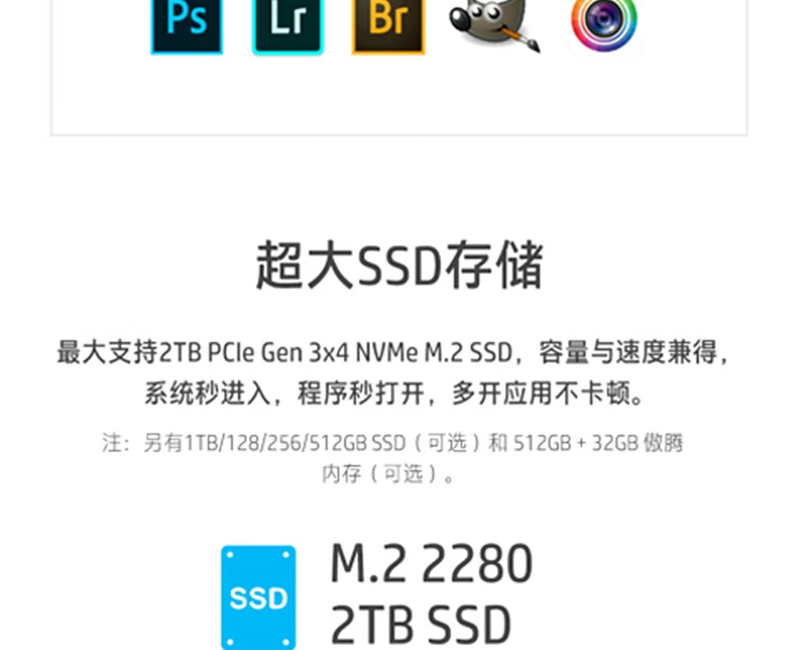
Task: Click the 程序秒打开 phrase
Action: tap(360, 393)
